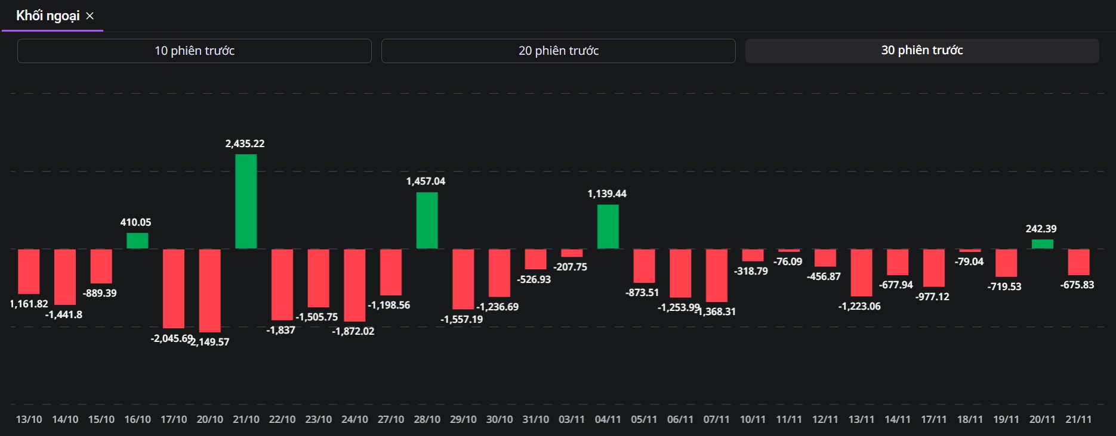Click the red bar for 13/10
The height and width of the screenshot is (436, 1116).
click(29, 272)
